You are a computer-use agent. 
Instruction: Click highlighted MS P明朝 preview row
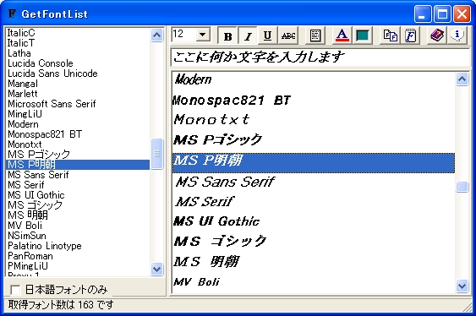[x=314, y=163]
